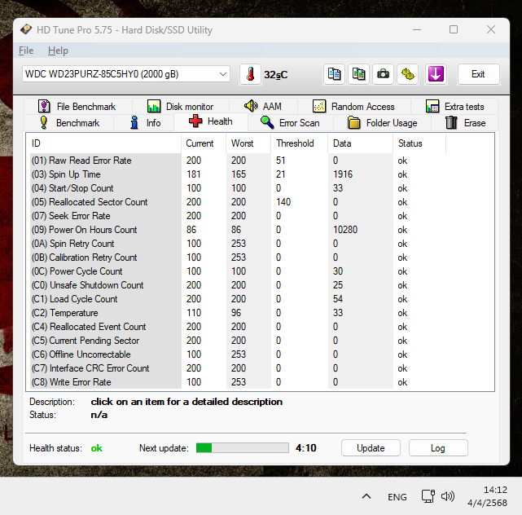
Task: Select the (C7) Interface CRC Error Count row
Action: coord(238,368)
